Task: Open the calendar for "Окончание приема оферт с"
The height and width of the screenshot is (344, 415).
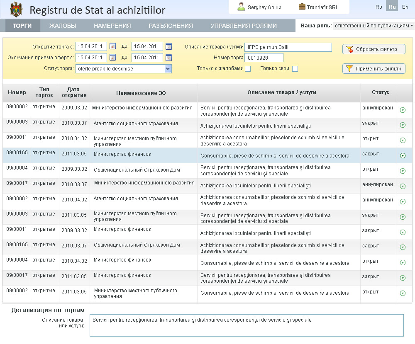Action: pos(112,57)
